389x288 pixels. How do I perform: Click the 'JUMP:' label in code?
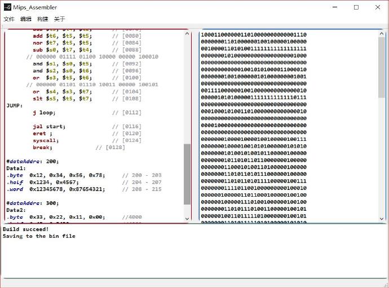[15, 105]
